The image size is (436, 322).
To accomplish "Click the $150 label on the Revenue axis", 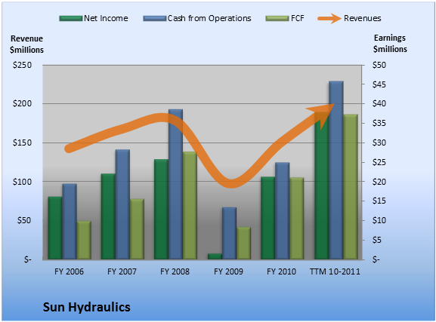I will [x=22, y=143].
